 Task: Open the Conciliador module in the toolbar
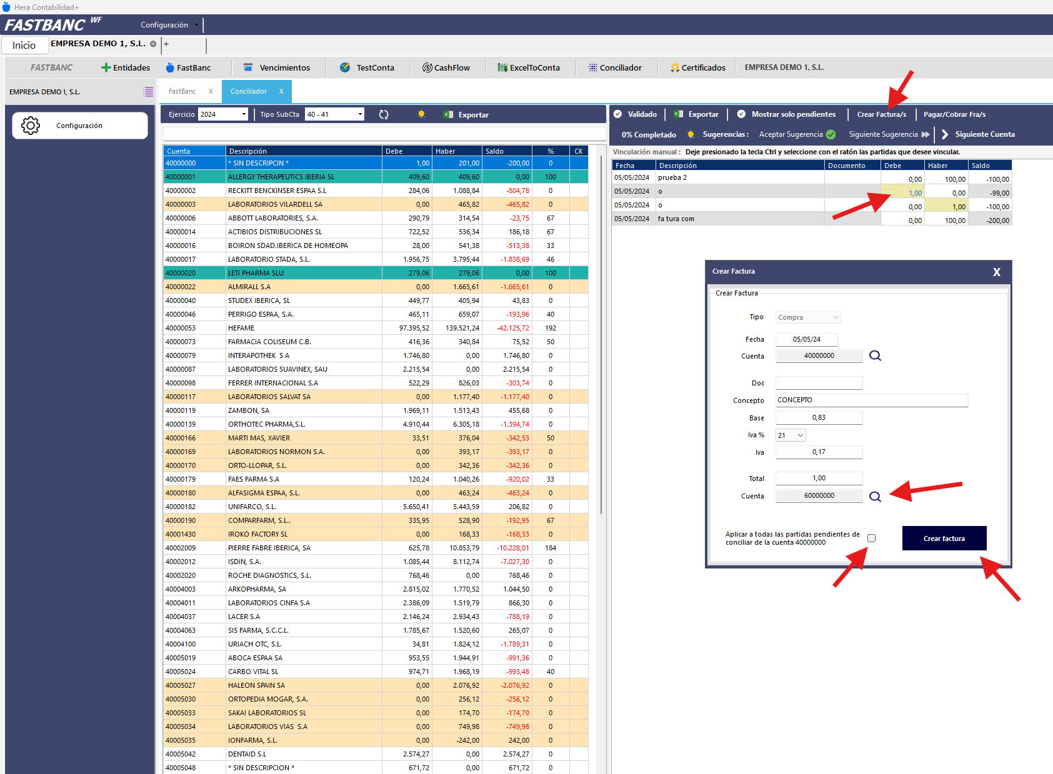pyautogui.click(x=615, y=67)
